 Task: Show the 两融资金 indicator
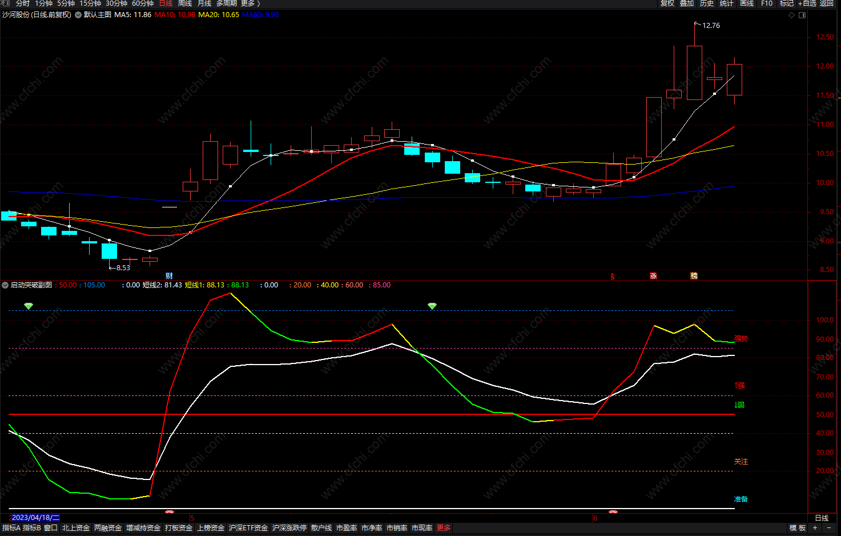(x=108, y=528)
